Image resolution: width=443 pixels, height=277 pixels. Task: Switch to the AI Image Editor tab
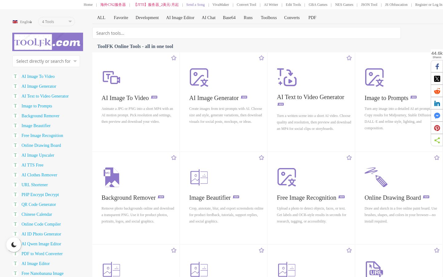(180, 18)
